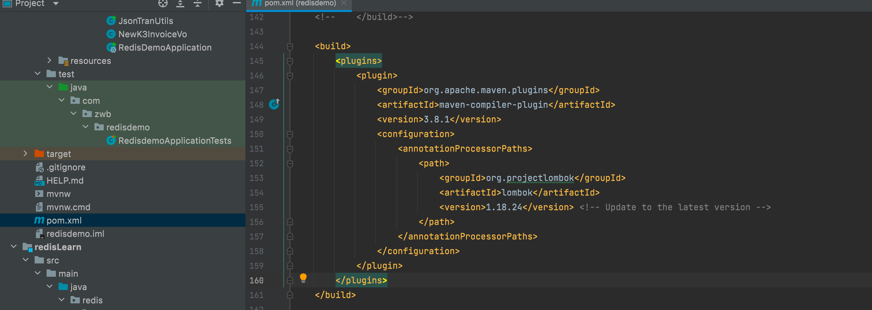
Task: Collapse the redisLearn src folder
Action: (x=26, y=260)
